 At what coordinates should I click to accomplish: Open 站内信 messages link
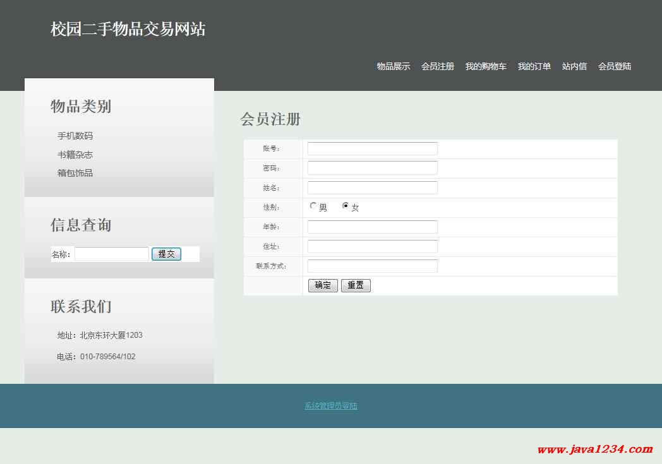coord(574,66)
